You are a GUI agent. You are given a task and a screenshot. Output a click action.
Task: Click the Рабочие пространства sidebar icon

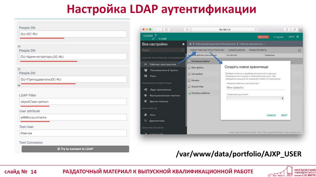(x=145, y=64)
